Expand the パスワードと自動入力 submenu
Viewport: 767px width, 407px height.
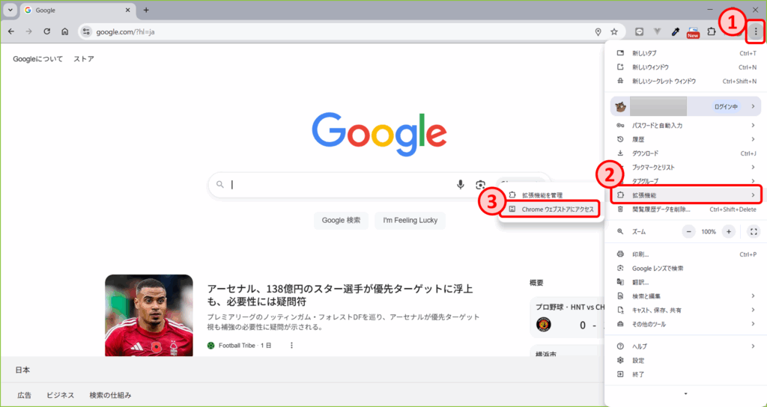click(x=685, y=125)
